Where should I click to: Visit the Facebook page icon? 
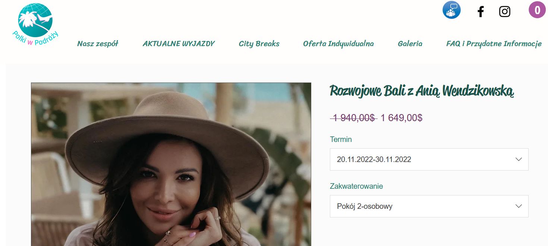point(481,12)
